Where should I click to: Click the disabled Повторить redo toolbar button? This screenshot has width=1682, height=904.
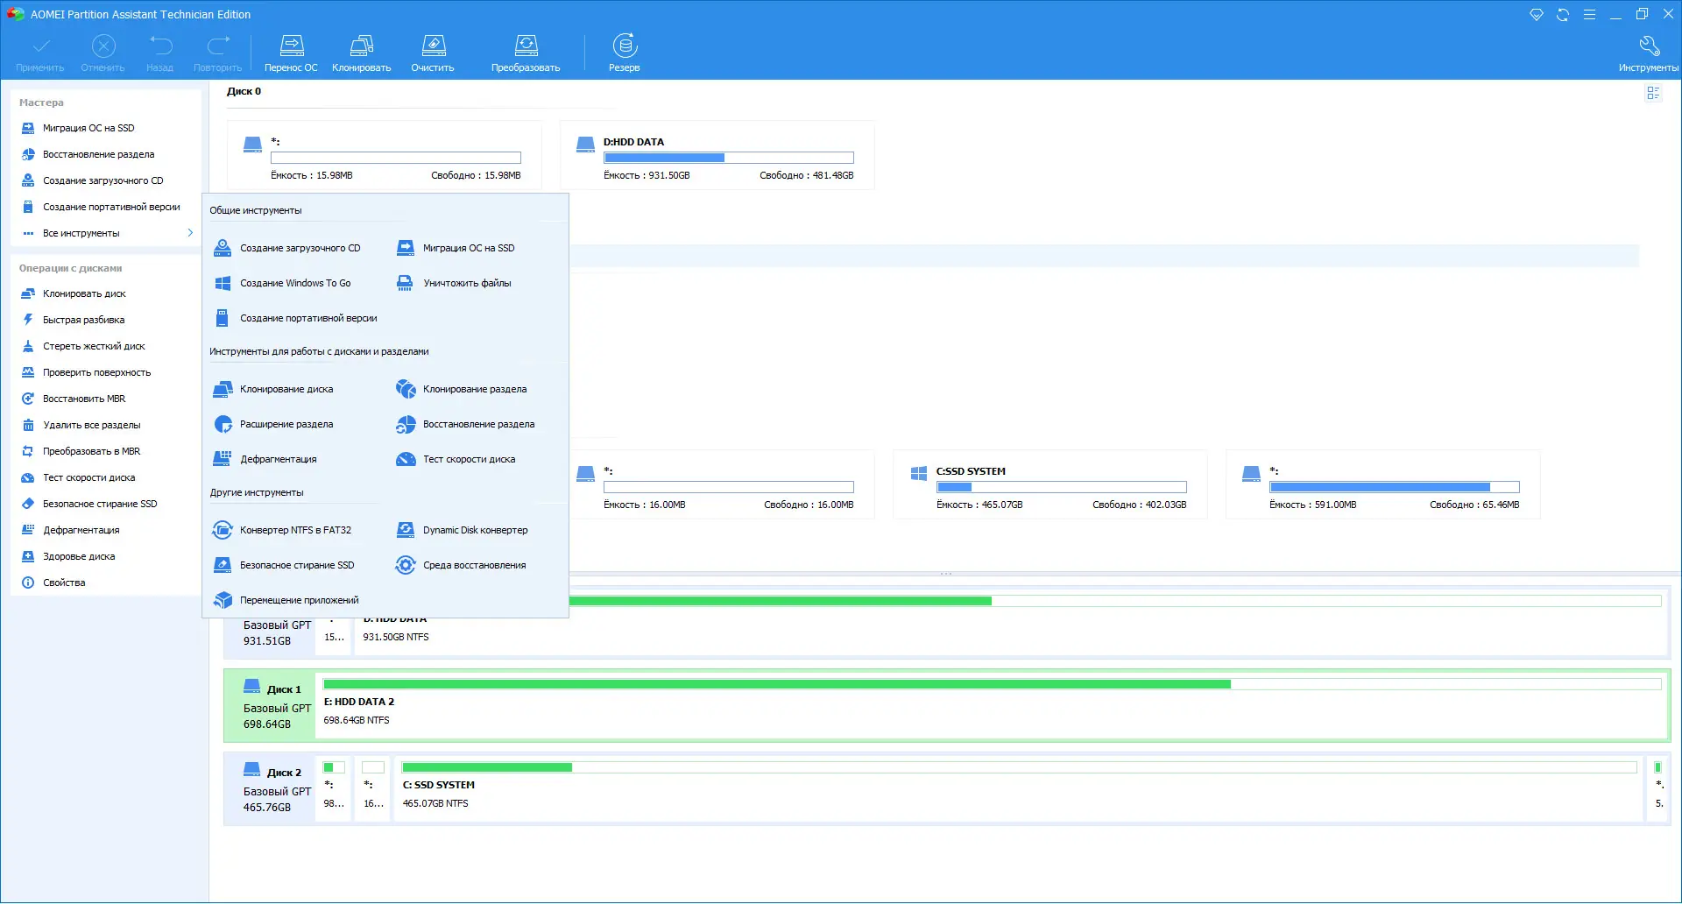pyautogui.click(x=218, y=53)
